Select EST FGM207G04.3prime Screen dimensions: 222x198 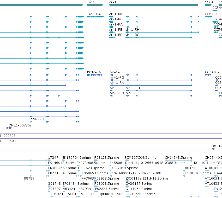tap(141, 158)
